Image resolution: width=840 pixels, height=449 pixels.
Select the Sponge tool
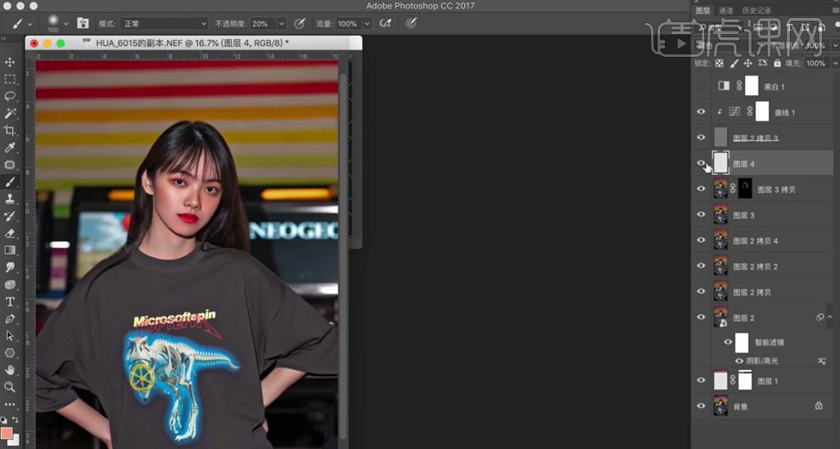click(9, 284)
